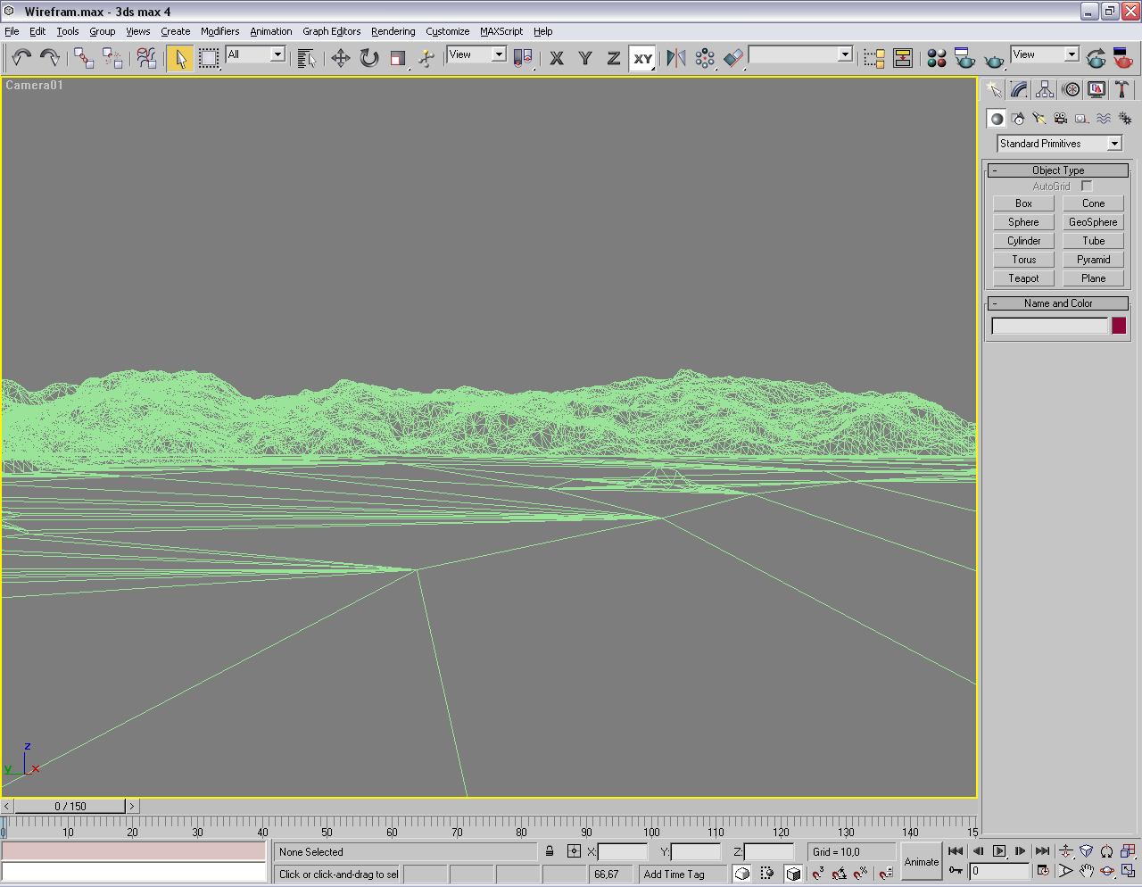Toggle the selection lock padlock
This screenshot has width=1142, height=887.
tap(550, 851)
